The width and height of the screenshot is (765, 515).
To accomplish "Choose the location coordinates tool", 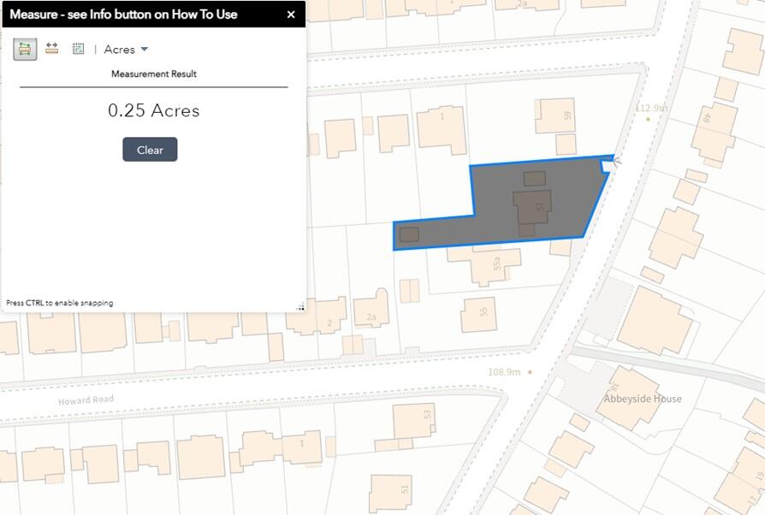I will click(x=78, y=49).
